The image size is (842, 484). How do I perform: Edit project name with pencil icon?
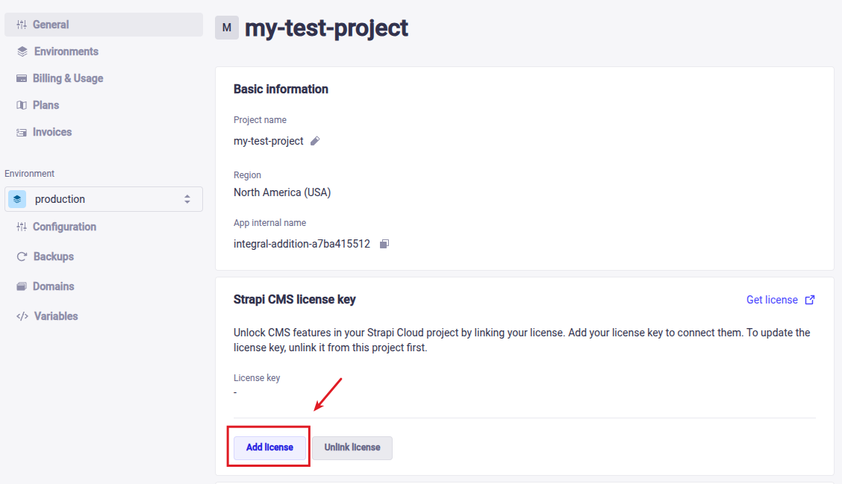(315, 141)
